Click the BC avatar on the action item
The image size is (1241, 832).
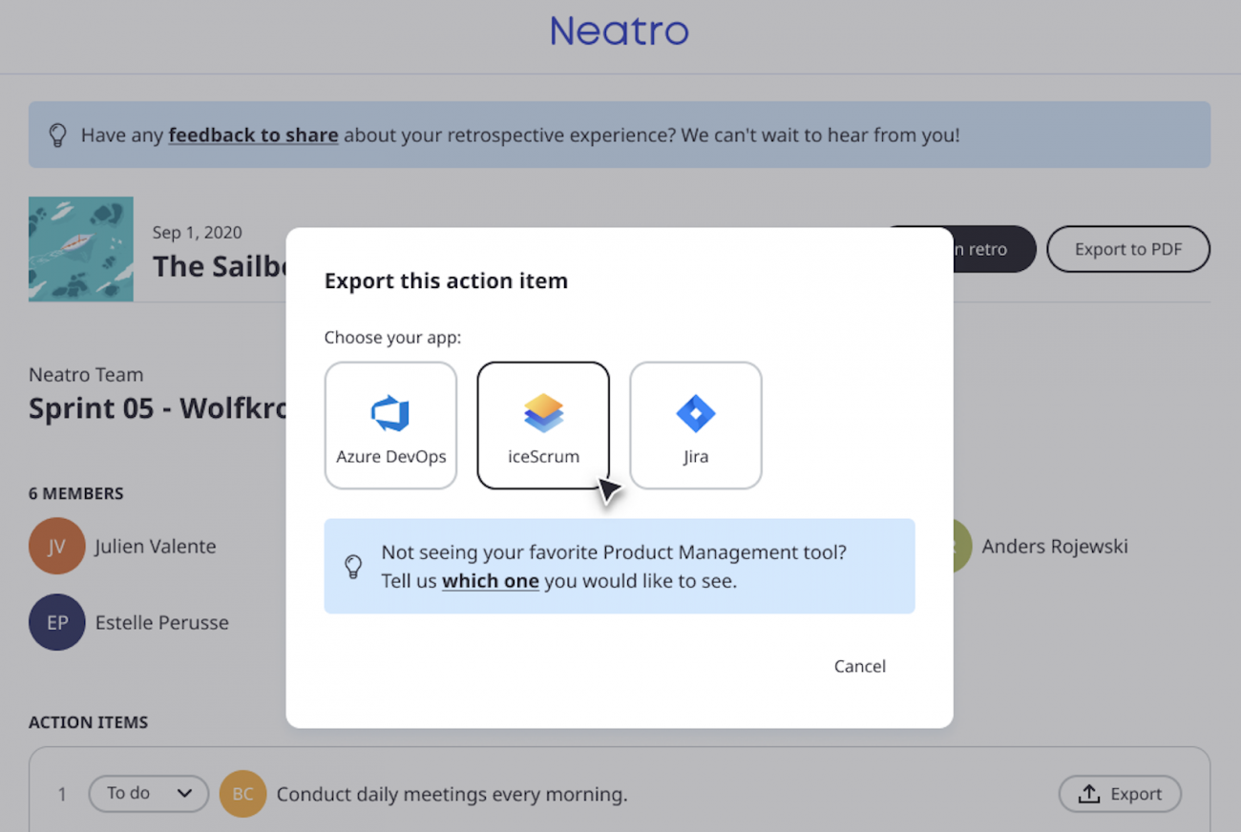coord(242,793)
